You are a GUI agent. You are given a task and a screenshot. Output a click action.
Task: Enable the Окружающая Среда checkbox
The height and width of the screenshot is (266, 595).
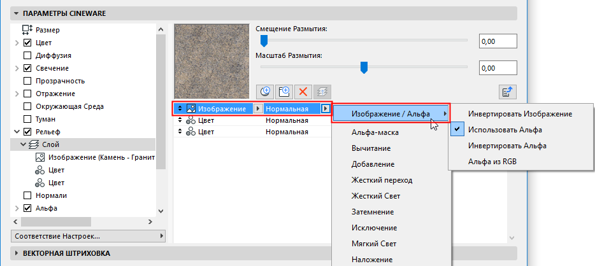pyautogui.click(x=27, y=106)
